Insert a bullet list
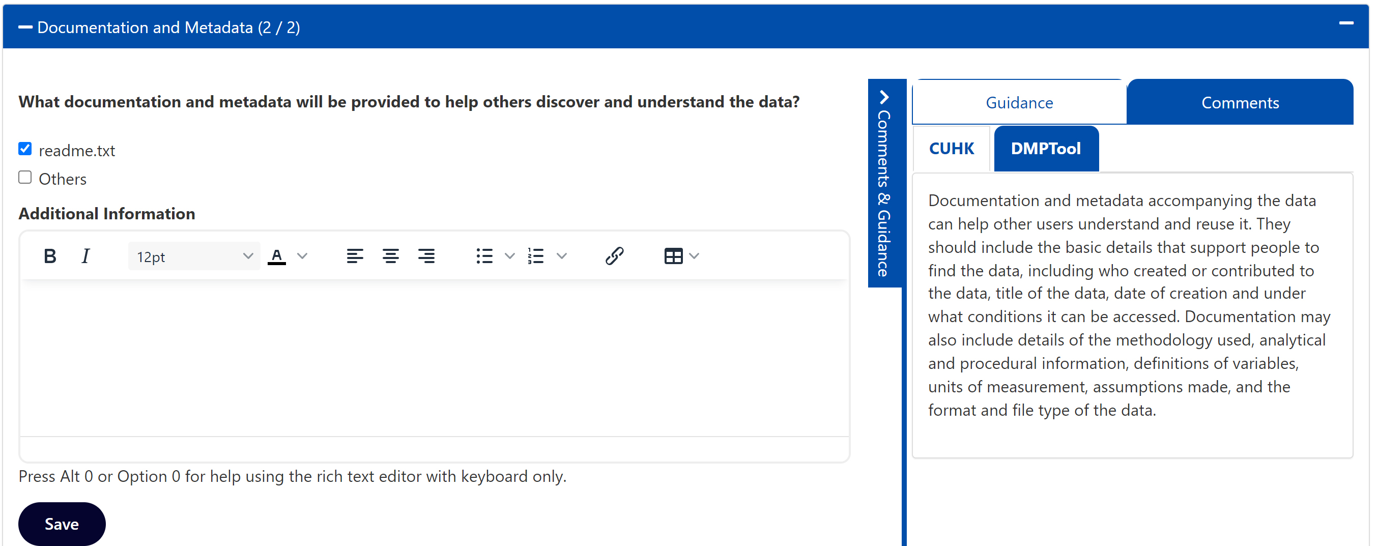This screenshot has height=546, width=1378. tap(484, 256)
